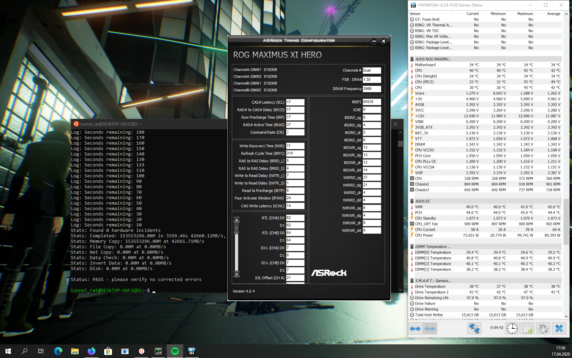Click the RAS# Active Time (tRAS) field
This screenshot has width=572, height=358.
point(295,125)
